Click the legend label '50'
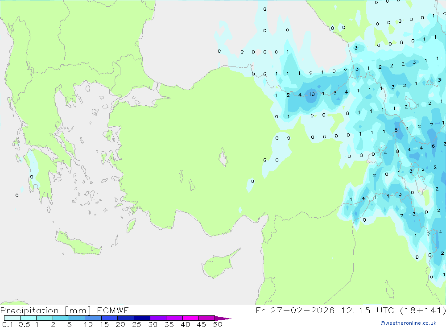The height and width of the screenshot is (327, 446). tap(218, 324)
